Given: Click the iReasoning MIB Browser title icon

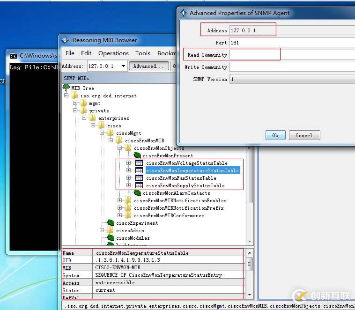Looking at the screenshot, I should [x=65, y=40].
